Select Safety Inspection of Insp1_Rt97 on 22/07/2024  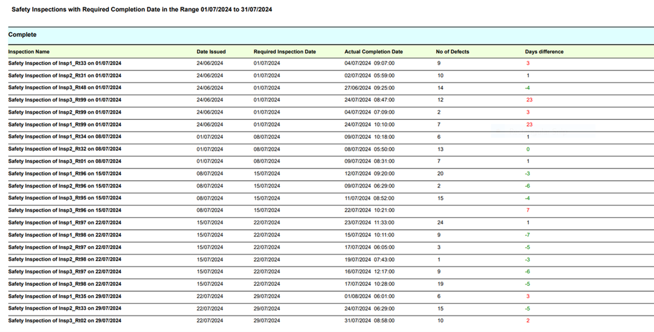(65, 223)
